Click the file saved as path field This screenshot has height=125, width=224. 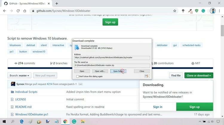point(112,65)
